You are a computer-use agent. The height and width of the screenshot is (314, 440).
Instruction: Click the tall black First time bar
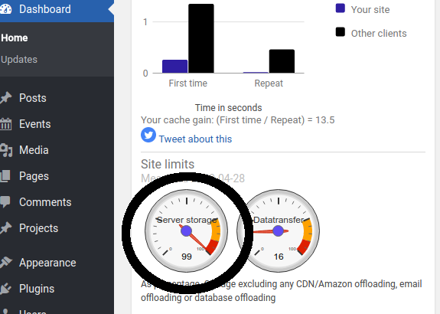[x=201, y=38]
